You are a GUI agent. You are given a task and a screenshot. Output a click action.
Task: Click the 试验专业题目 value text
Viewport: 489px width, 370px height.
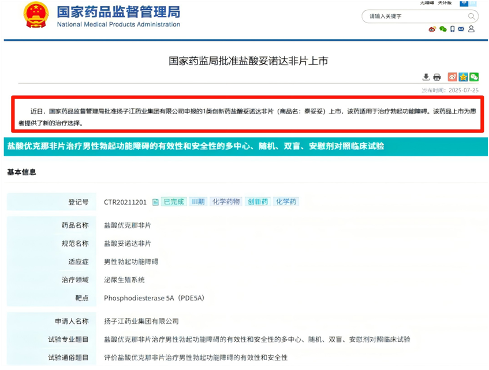tap(257, 339)
